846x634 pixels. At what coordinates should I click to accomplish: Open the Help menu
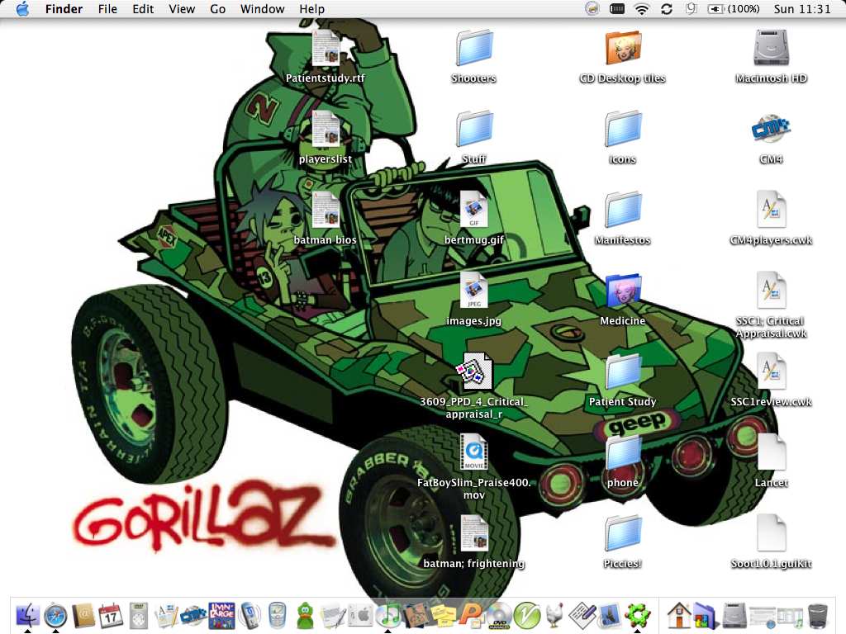(x=311, y=8)
